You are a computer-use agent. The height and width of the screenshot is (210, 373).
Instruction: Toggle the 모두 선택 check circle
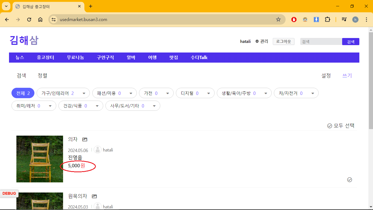pyautogui.click(x=330, y=126)
